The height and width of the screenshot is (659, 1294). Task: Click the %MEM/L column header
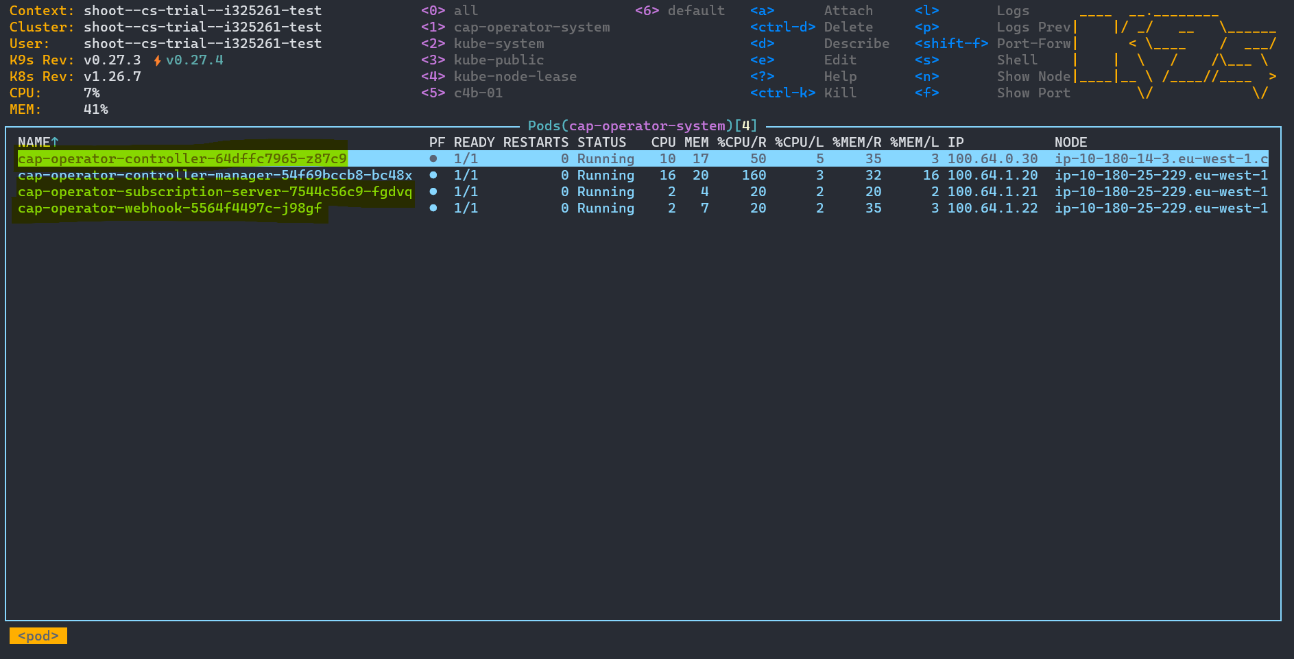coord(915,142)
